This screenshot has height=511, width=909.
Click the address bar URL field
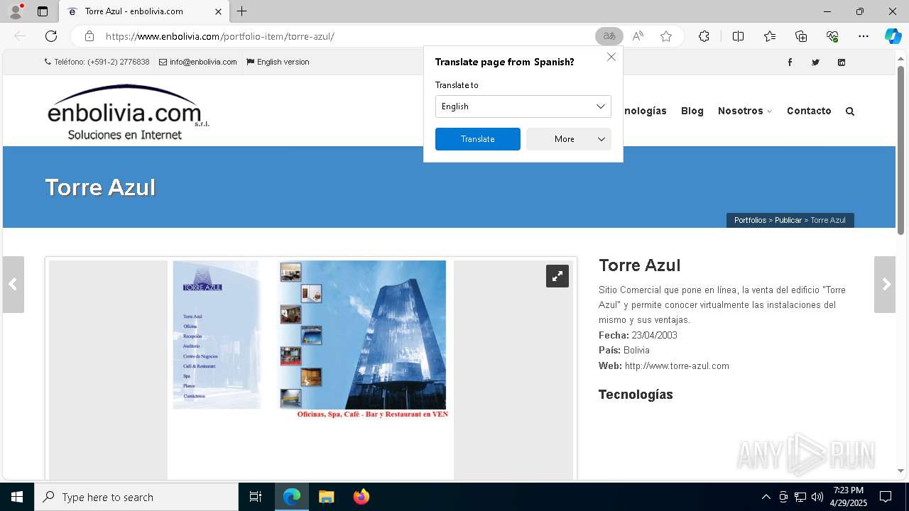pos(341,36)
